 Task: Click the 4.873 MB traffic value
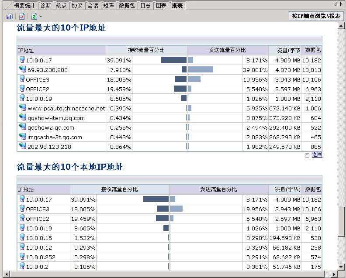[288, 70]
